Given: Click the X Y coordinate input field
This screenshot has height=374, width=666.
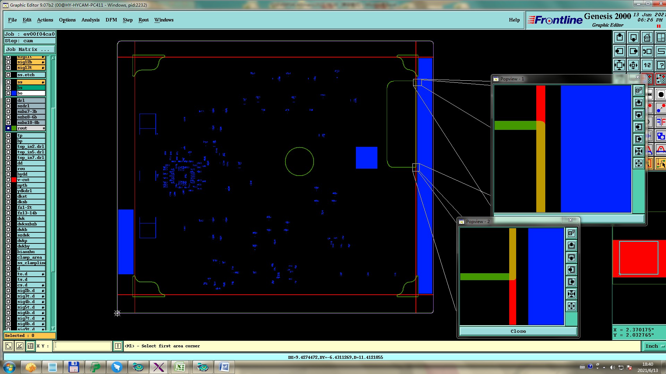Looking at the screenshot, I should (x=82, y=346).
